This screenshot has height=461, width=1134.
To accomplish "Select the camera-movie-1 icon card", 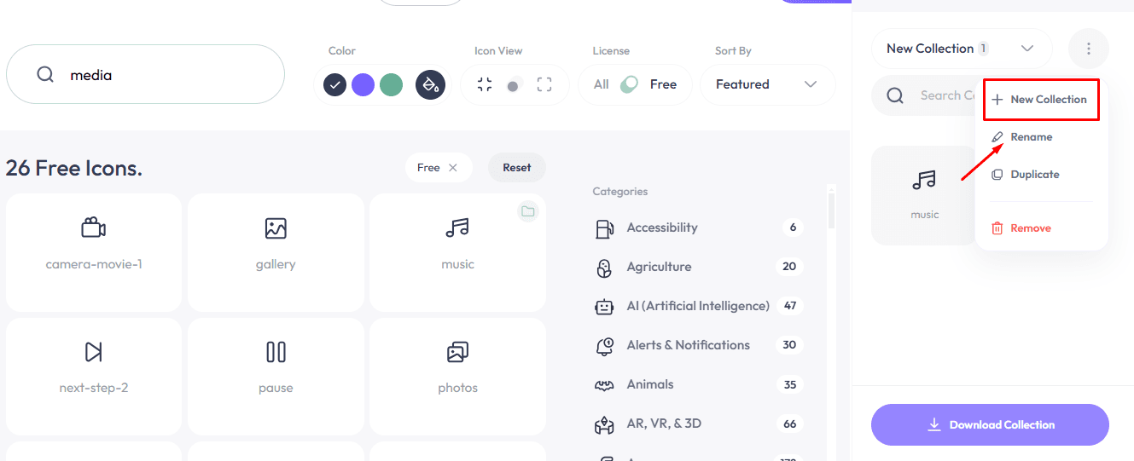I will click(x=94, y=253).
